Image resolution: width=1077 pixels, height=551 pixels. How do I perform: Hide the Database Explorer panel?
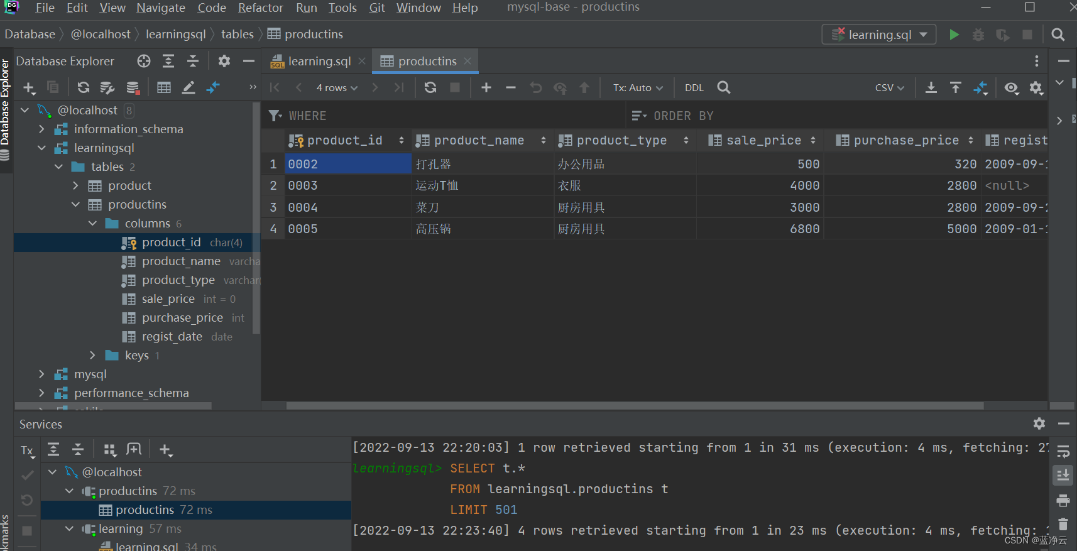(249, 61)
